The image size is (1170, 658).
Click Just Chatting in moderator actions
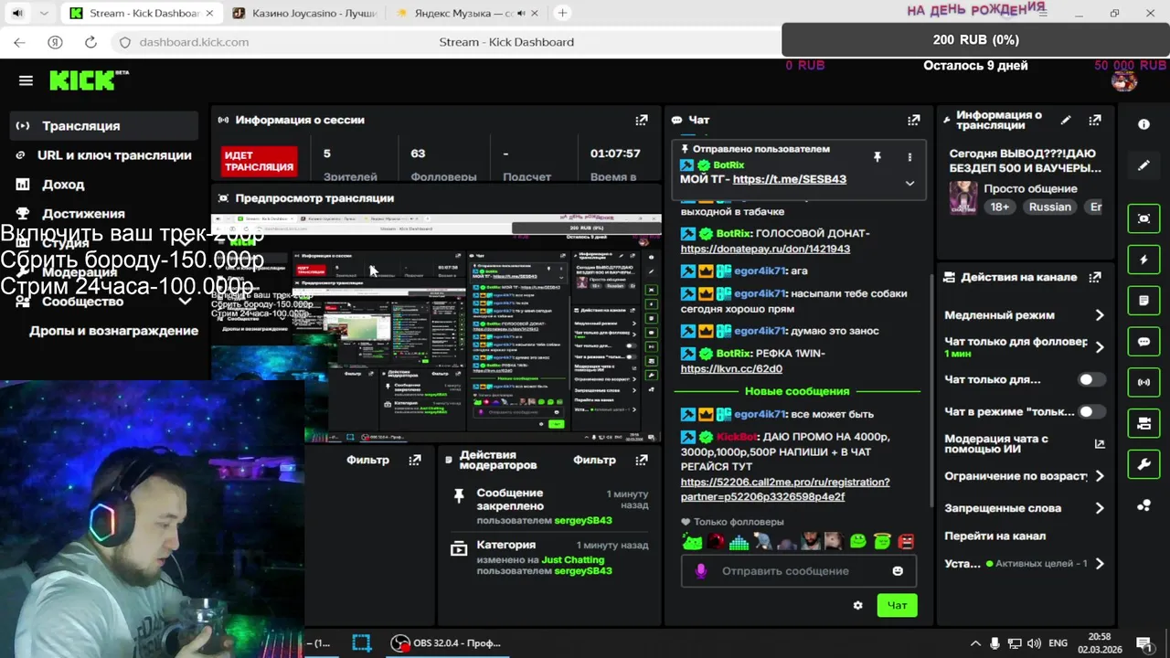click(x=573, y=559)
